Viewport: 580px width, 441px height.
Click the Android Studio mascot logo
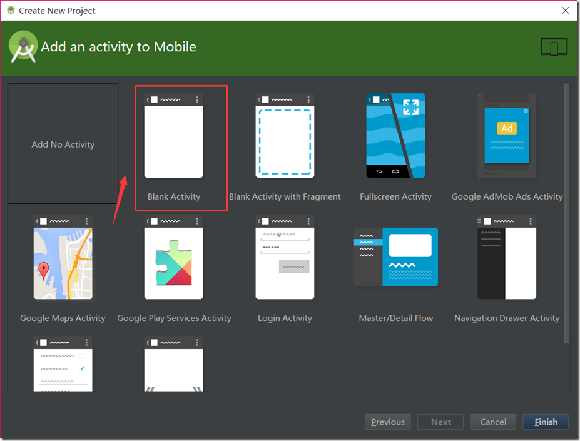pyautogui.click(x=23, y=46)
